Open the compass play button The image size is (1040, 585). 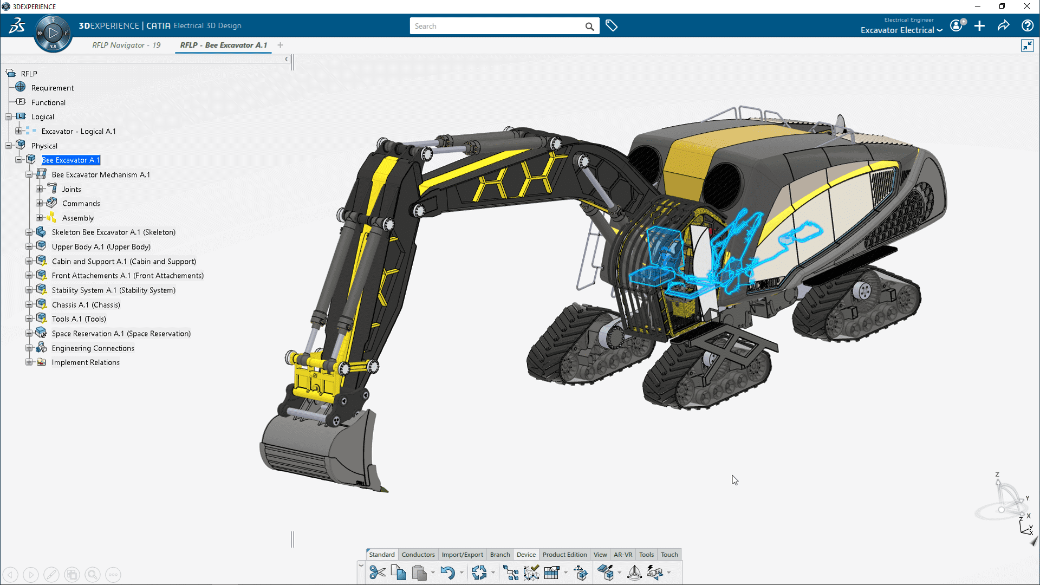pos(53,33)
